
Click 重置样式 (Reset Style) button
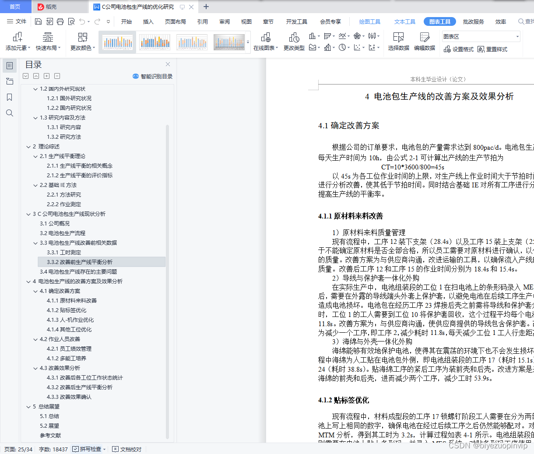tap(492, 49)
